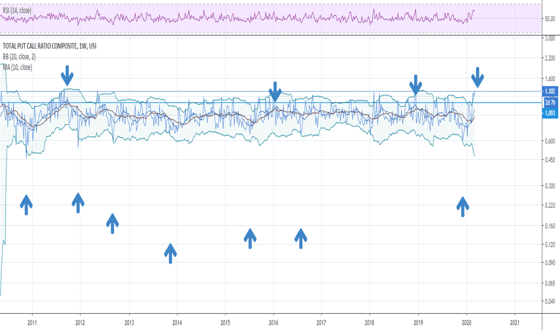The height and width of the screenshot is (330, 560).
Task: Click the 2012 label on time axis
Action: [x=80, y=323]
